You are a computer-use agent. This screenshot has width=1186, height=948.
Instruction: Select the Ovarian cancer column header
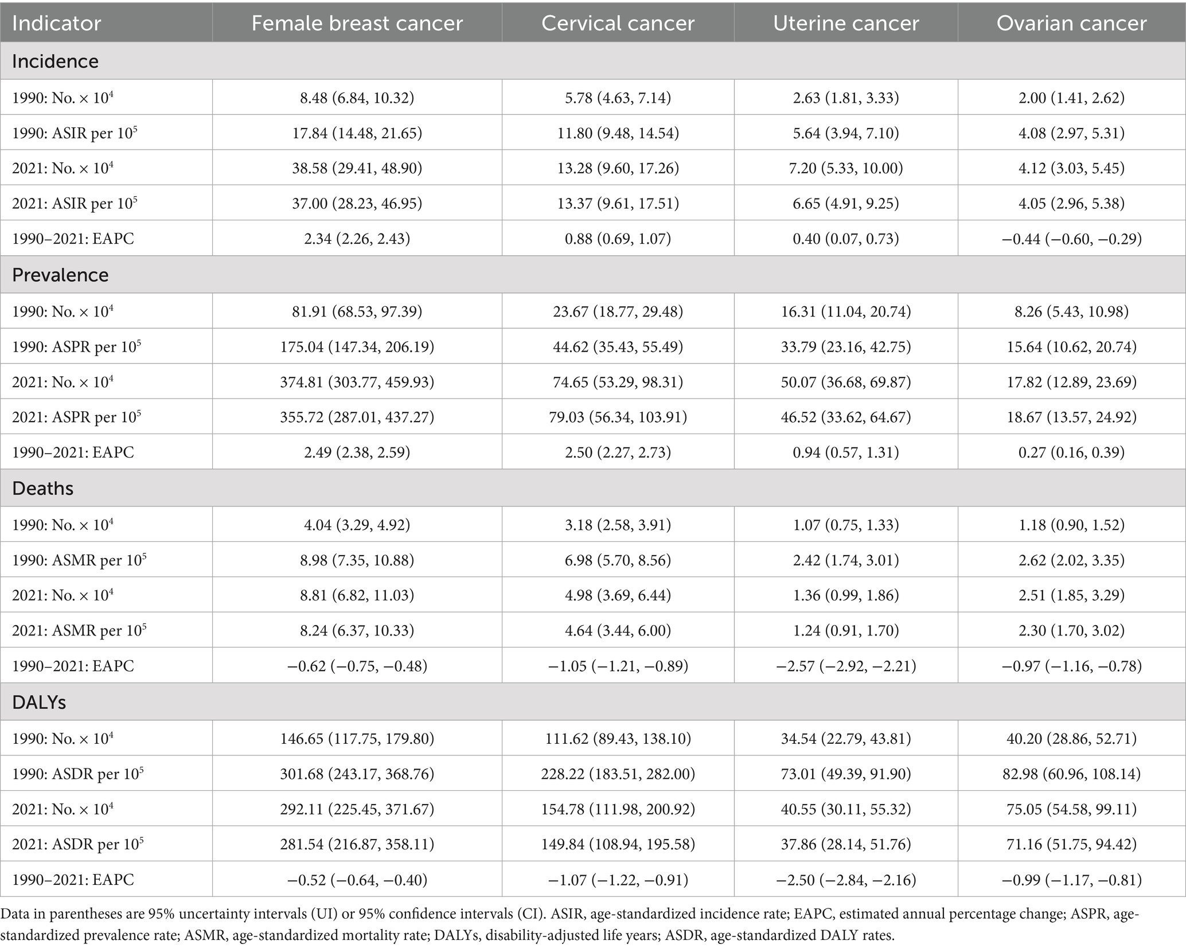click(x=1071, y=24)
